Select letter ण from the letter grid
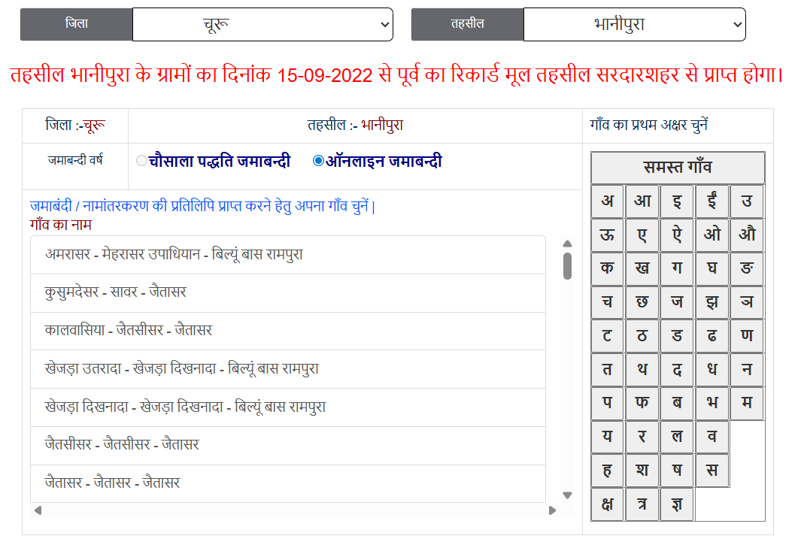The image size is (801, 545). coord(747,336)
